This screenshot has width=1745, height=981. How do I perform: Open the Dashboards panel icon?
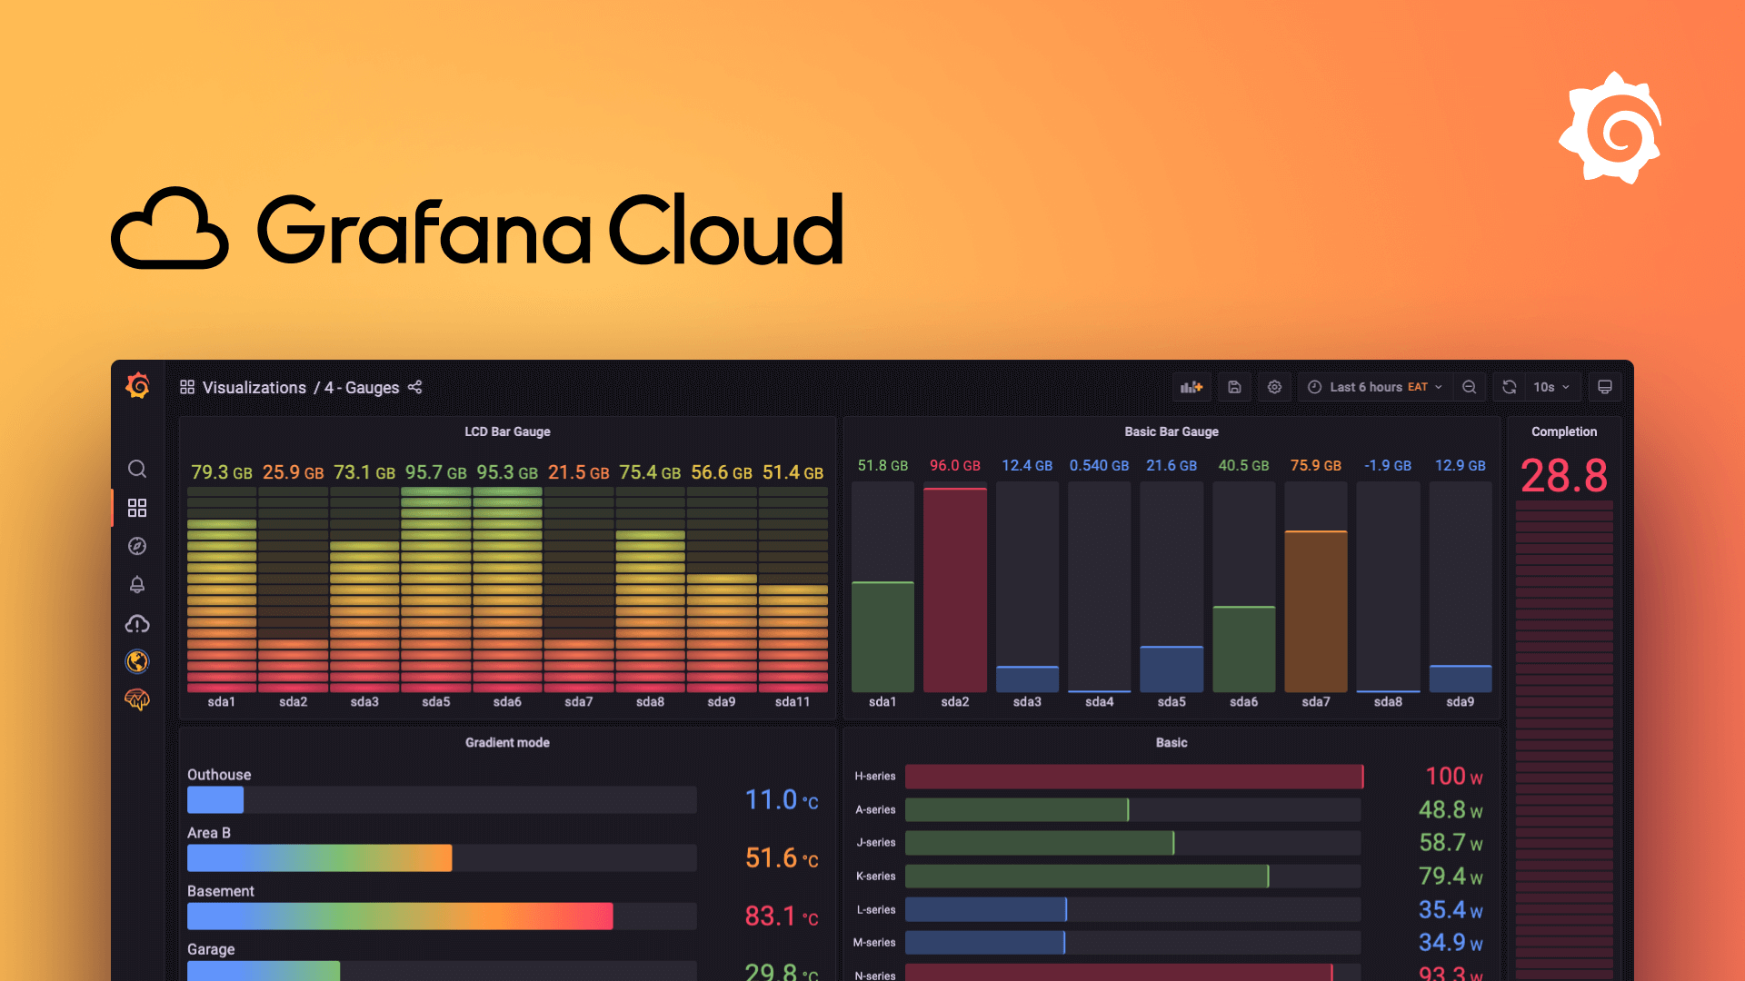[x=135, y=509]
